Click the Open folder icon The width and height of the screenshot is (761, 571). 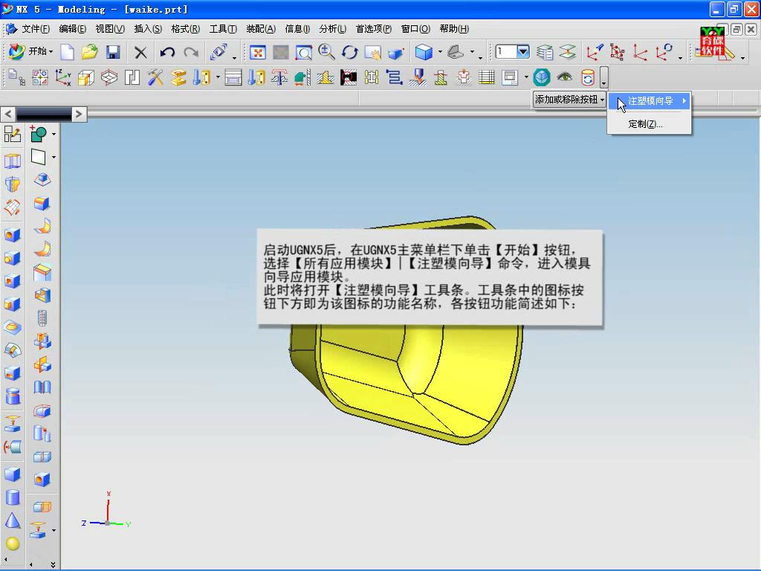tap(90, 52)
